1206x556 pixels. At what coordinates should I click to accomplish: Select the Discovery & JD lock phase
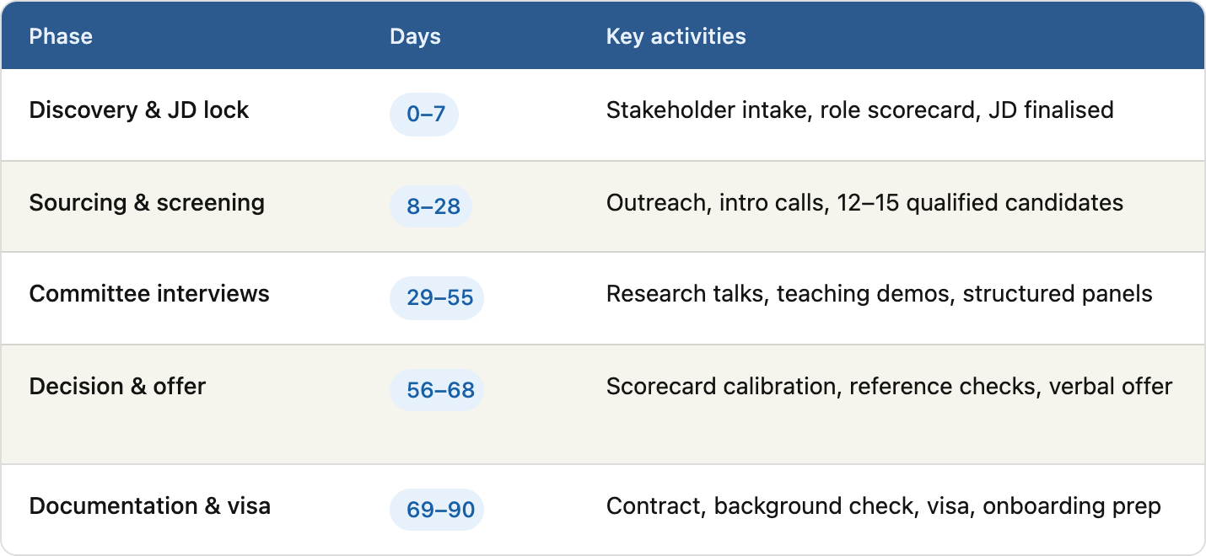click(139, 110)
